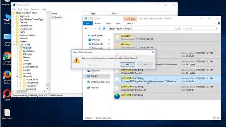Close the Delete Multiple Items dialog

click(x=153, y=52)
